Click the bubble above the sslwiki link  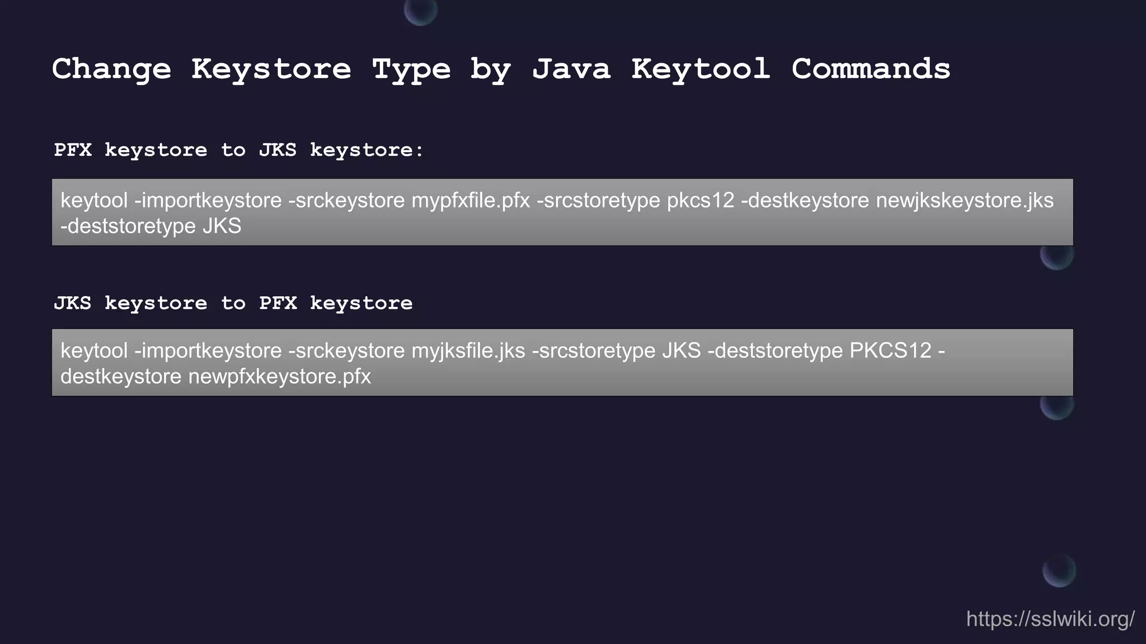point(1059,571)
